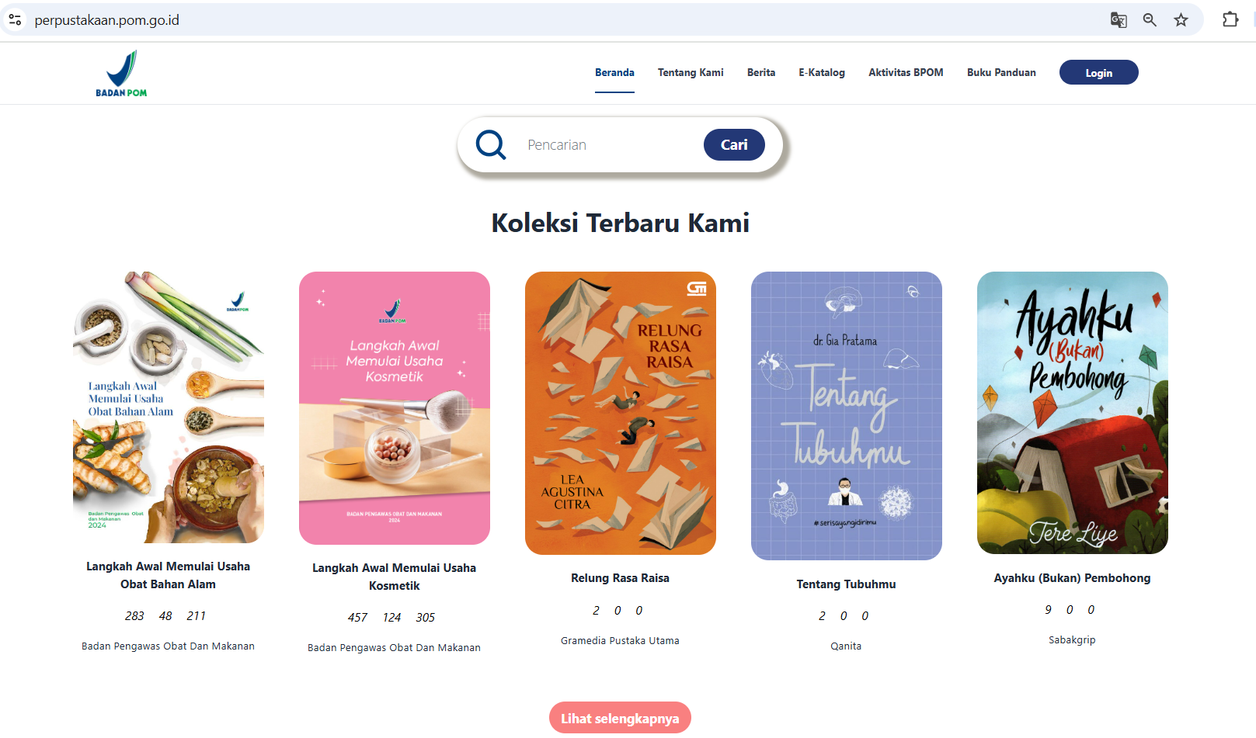Click Lihat selengkapnya button

coord(620,718)
